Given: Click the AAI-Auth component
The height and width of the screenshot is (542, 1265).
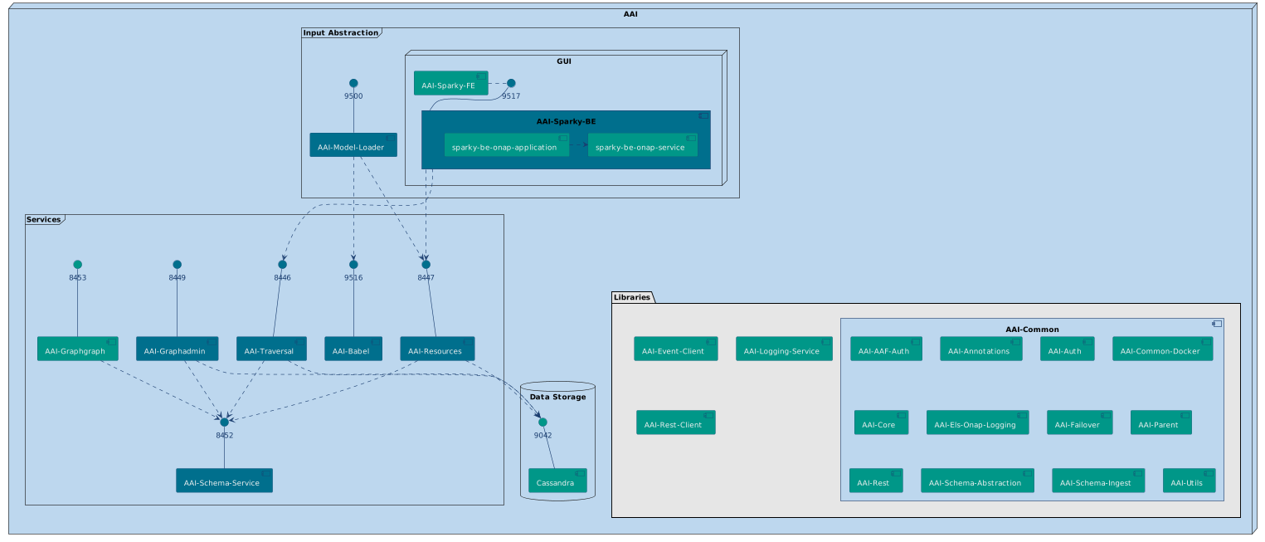Looking at the screenshot, I should (x=1068, y=349).
